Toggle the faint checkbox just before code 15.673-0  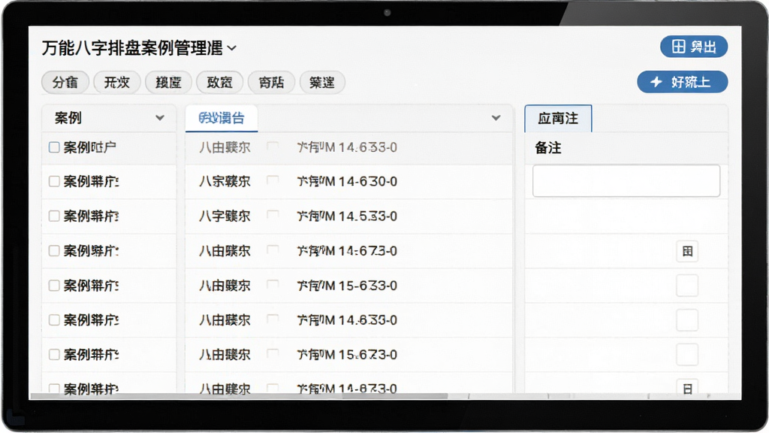coord(273,353)
